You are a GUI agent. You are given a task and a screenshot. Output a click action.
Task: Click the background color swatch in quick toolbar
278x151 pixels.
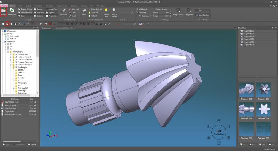(x=141, y=24)
